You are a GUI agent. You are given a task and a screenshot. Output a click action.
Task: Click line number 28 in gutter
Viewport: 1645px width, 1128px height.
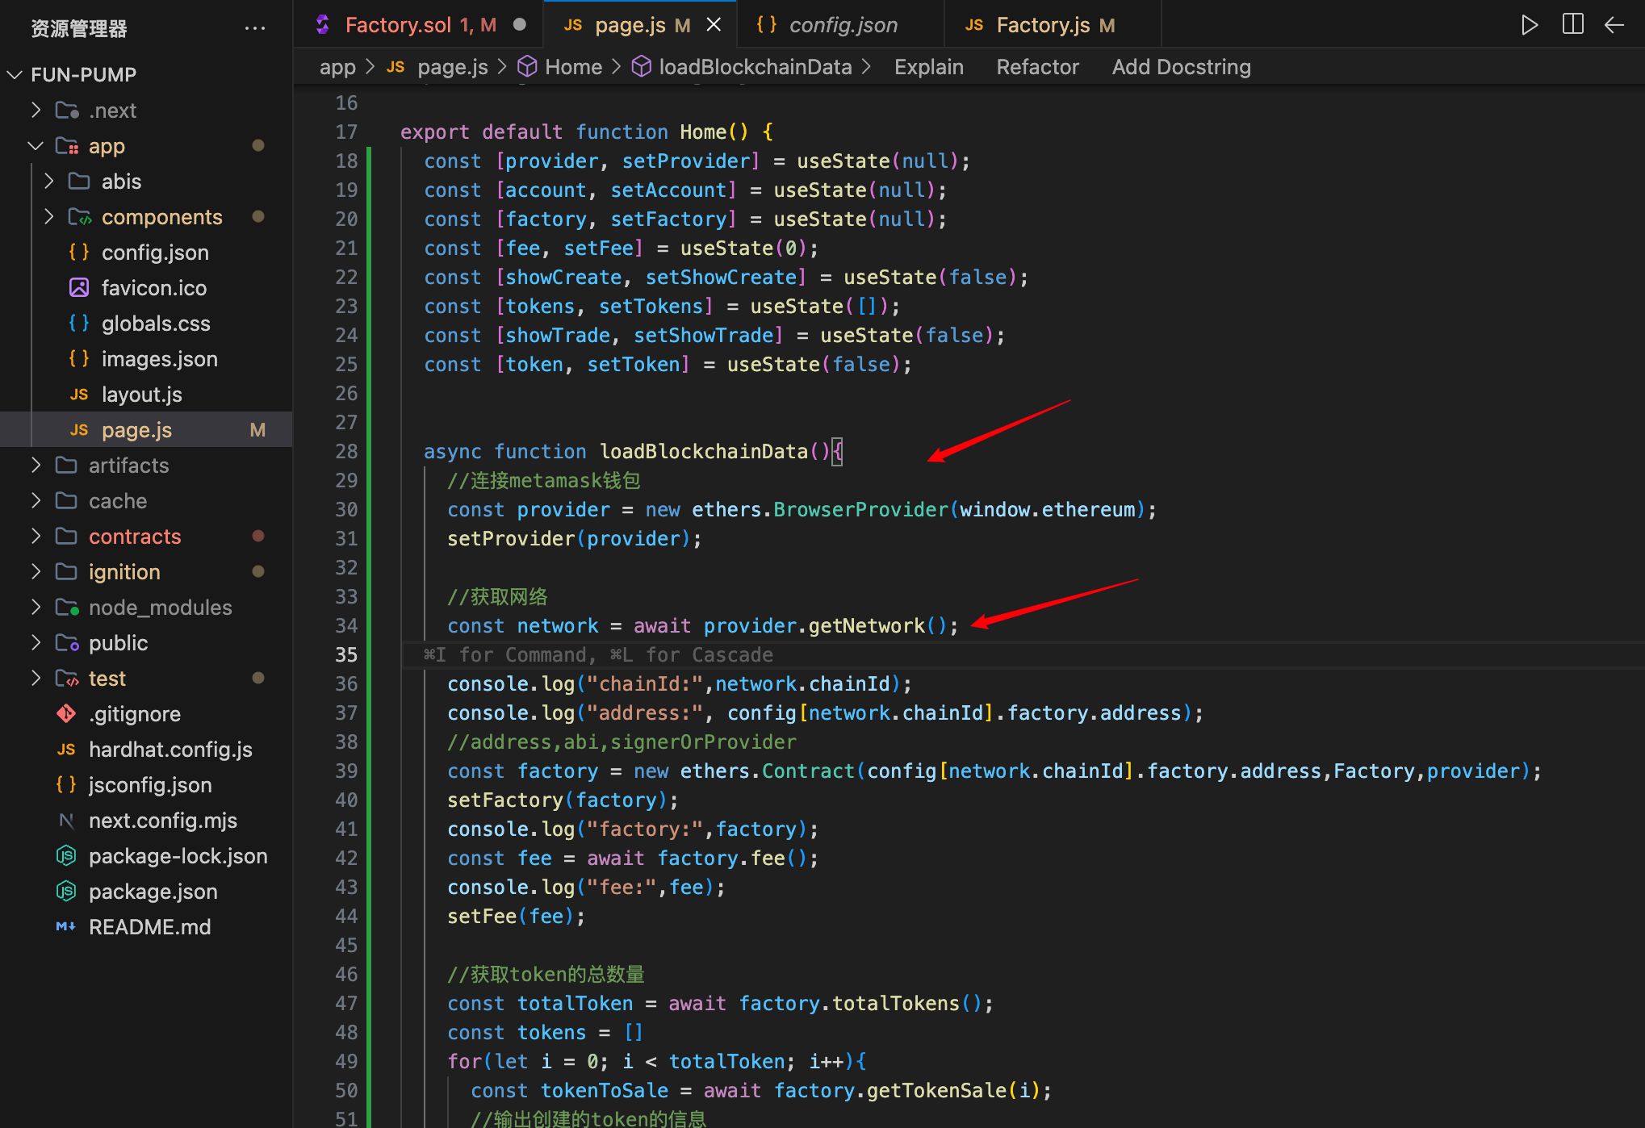[346, 451]
